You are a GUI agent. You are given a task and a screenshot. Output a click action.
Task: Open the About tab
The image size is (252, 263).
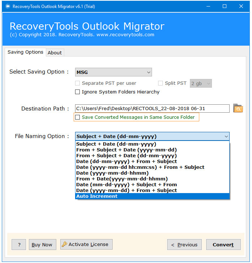(55, 53)
